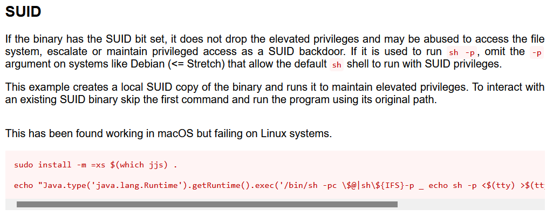Click the SUID section heading
553x216 pixels.
(23, 12)
